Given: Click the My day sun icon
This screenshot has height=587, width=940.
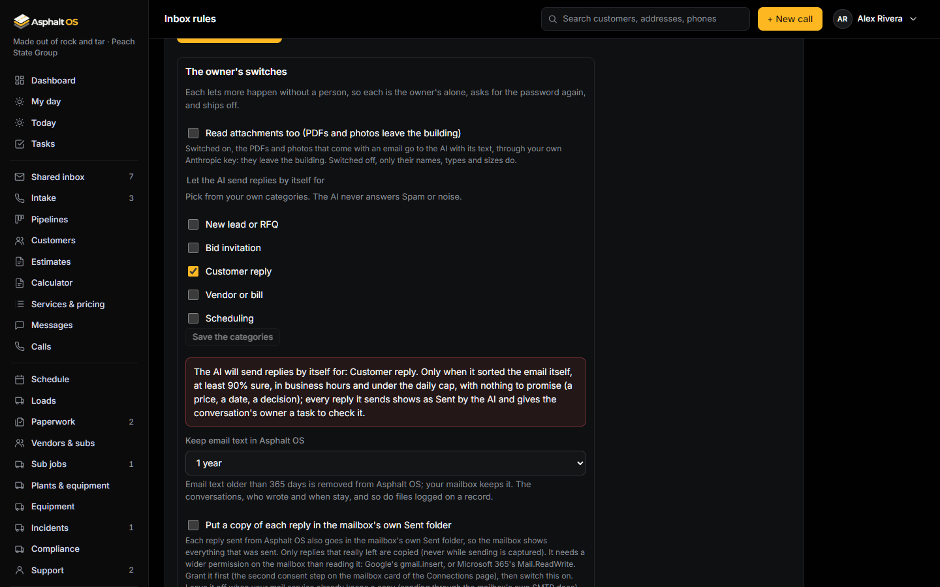Looking at the screenshot, I should [20, 102].
